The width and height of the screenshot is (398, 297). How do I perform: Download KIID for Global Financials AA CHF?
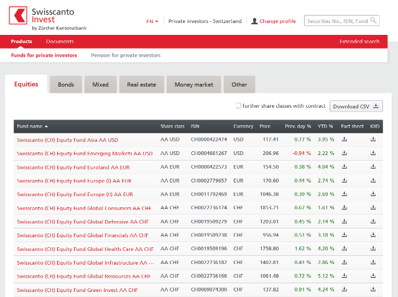point(373,235)
